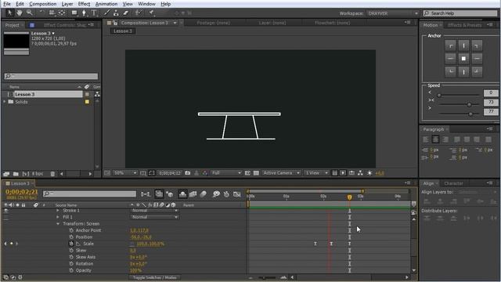Toggle Motion Blur enable icon in timeline
The image size is (501, 282).
coord(204,194)
